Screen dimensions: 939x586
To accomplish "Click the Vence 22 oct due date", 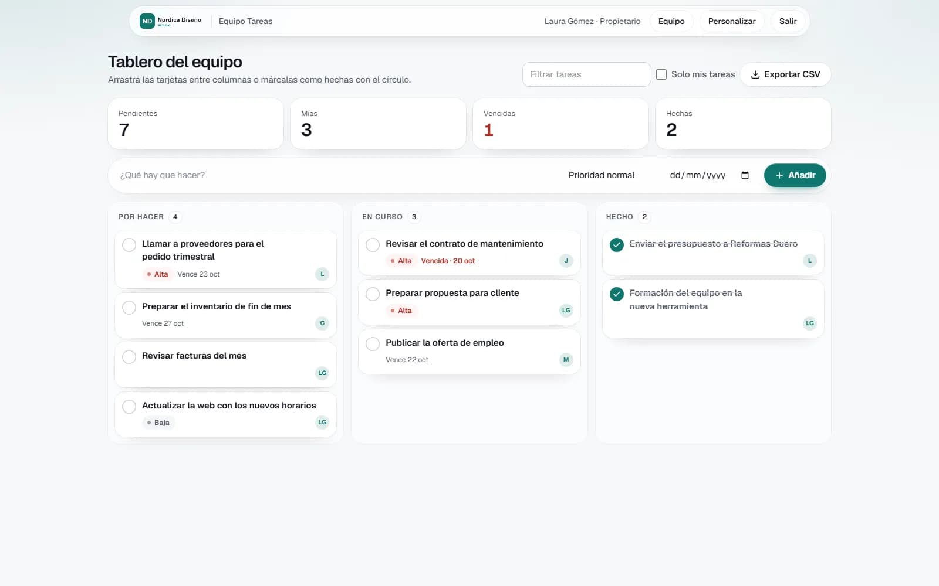I will [407, 360].
